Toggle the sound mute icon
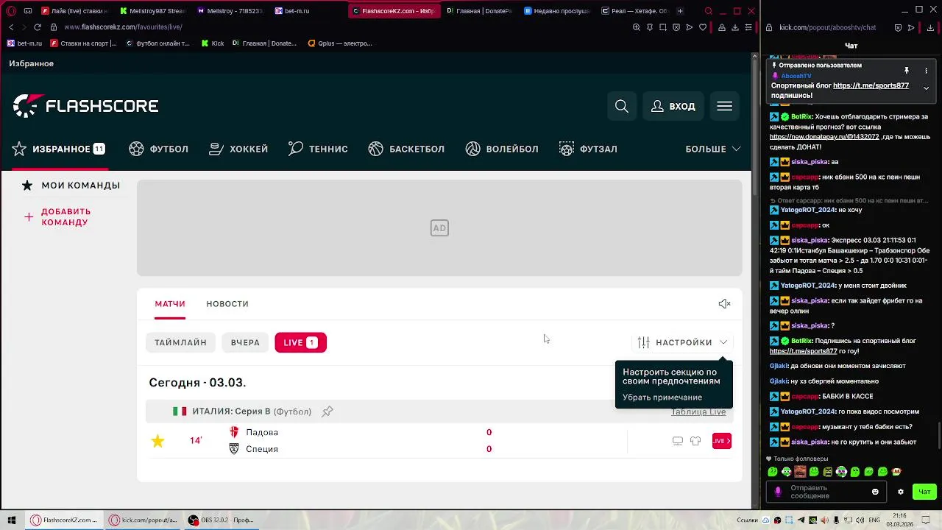The image size is (942, 530). coord(725,303)
